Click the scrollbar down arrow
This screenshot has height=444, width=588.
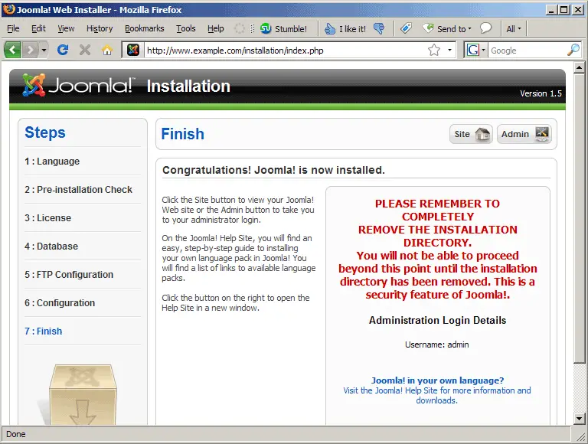point(579,419)
